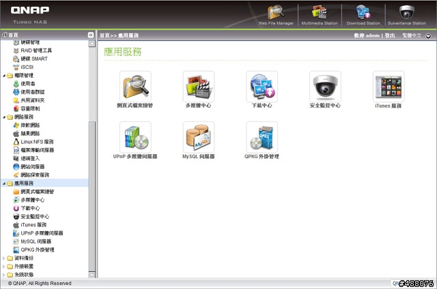Click sidebar scrollbar down arrow
Image resolution: width=437 pixels, height=289 pixels.
[91, 275]
